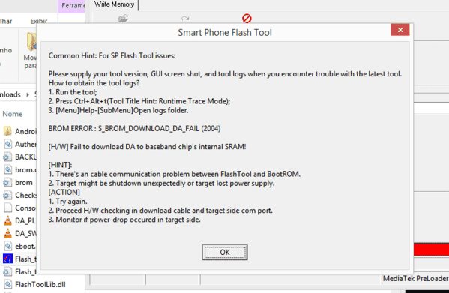Image resolution: width=449 pixels, height=293 pixels.
Task: Select the BACKU file in the Explorer list
Action: [19, 157]
